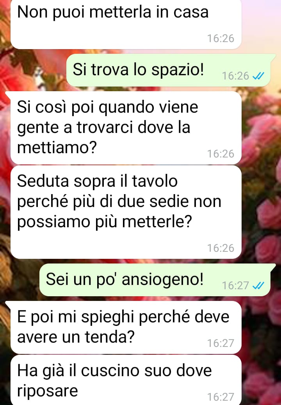Tap the 16:26 timestamp below 'mettiamo?'

pos(221,154)
